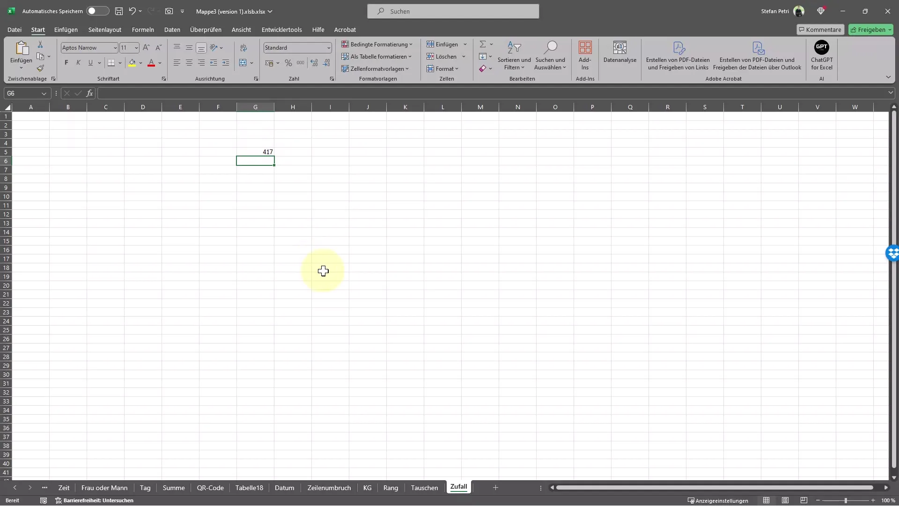Viewport: 899px width, 506px height.
Task: Toggle the Barrierefreiheit status indicator
Action: (95, 500)
